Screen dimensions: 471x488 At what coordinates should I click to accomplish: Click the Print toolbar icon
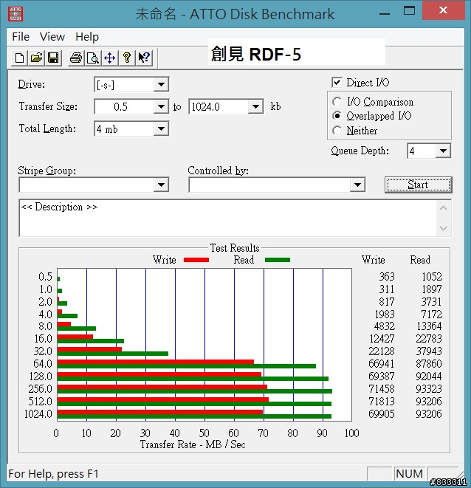pos(76,58)
